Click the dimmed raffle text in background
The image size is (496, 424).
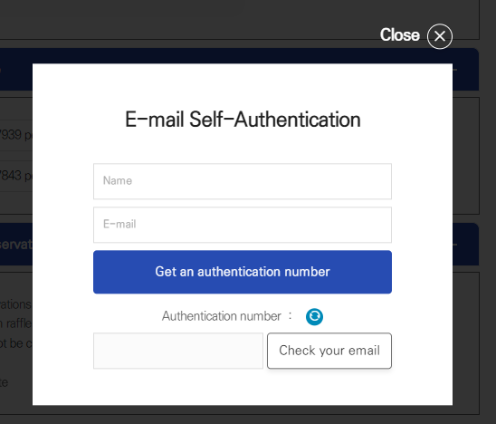click(15, 323)
